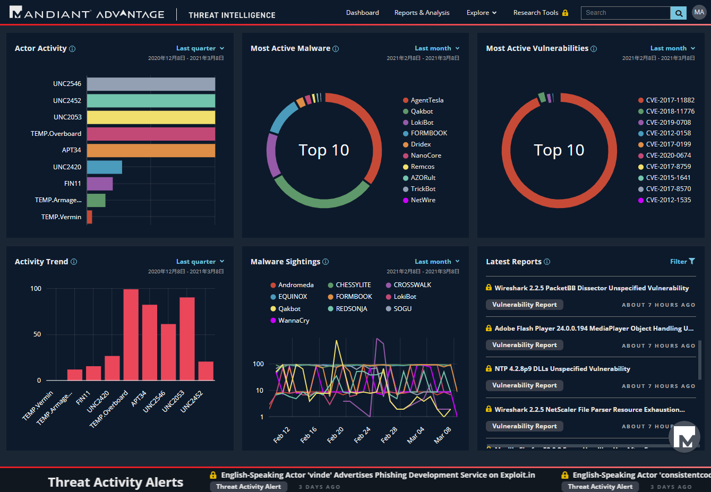711x492 pixels.
Task: Click the Most Active Vulnerabilities info icon
Action: coord(594,49)
